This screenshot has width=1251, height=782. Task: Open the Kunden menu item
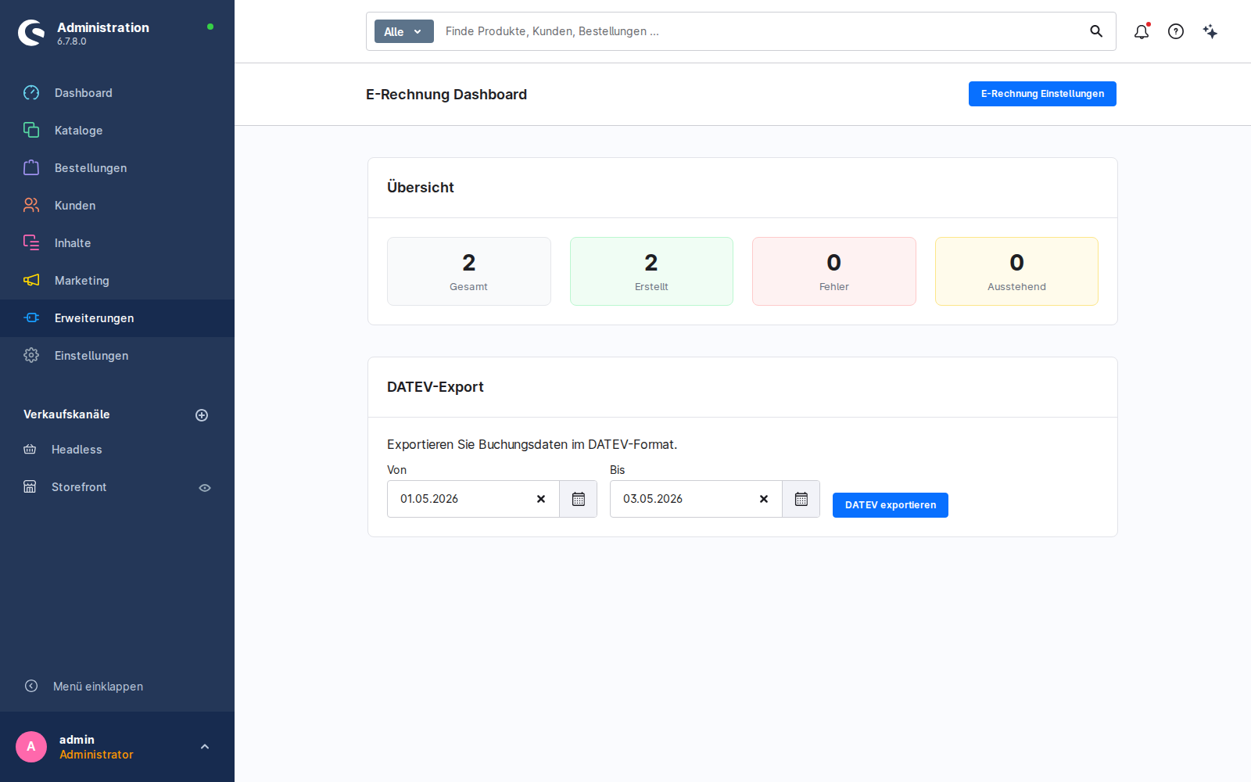click(117, 206)
